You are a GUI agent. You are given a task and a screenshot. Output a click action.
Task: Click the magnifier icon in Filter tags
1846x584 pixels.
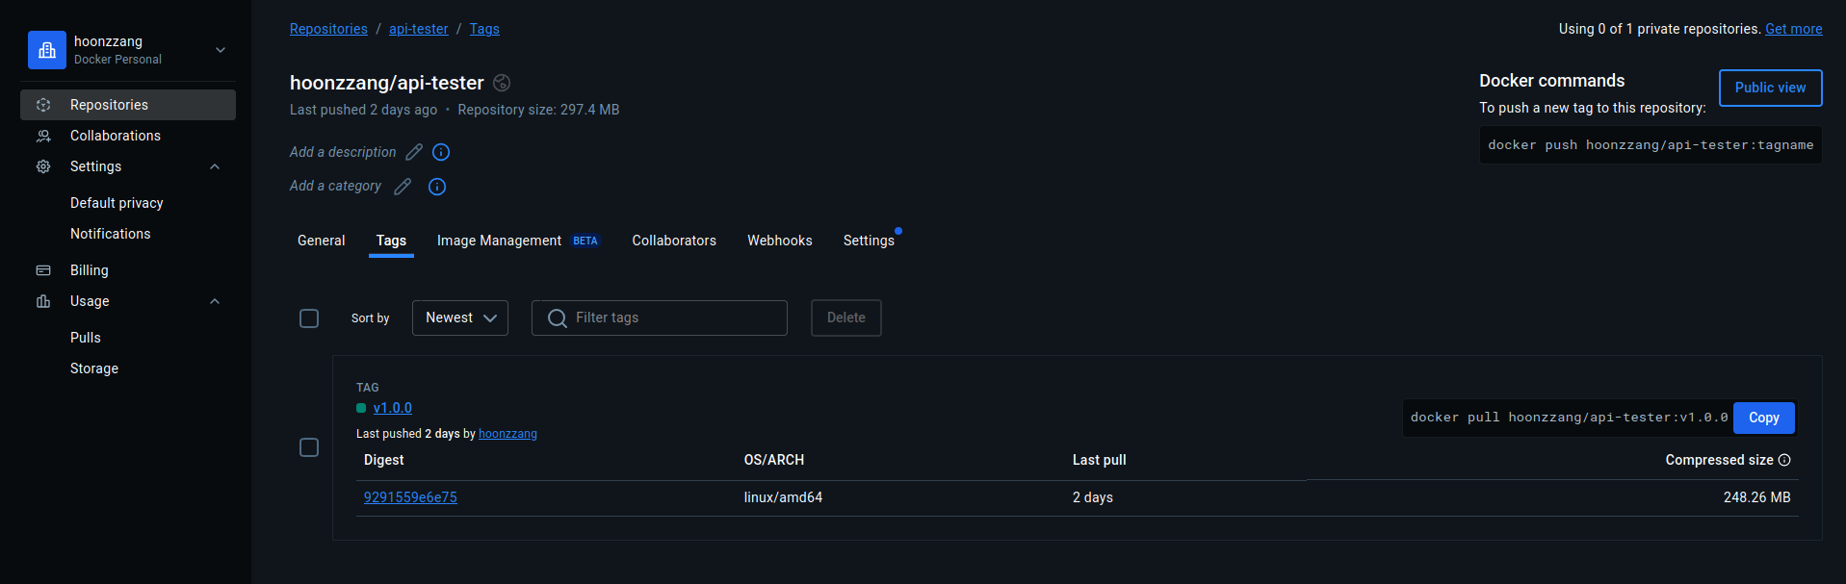(557, 318)
